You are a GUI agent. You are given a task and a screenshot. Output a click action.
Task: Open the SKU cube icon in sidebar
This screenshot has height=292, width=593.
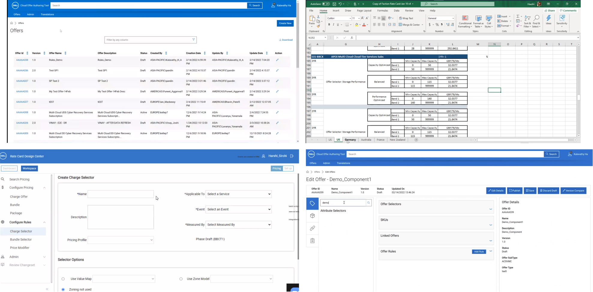312,216
